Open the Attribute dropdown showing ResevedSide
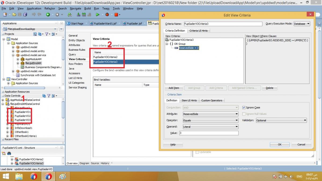322x181 pixels. 210,114
